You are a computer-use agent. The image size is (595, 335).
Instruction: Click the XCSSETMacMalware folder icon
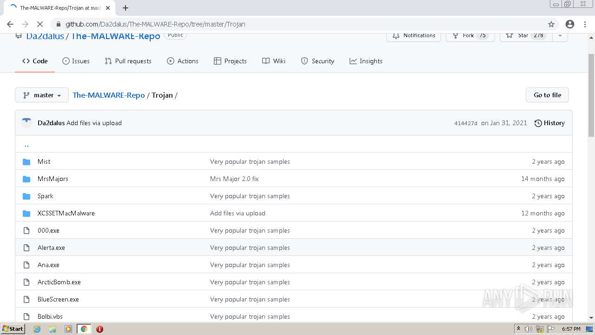(x=26, y=214)
